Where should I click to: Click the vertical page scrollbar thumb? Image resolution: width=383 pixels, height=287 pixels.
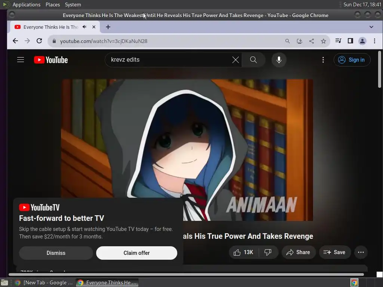(379, 69)
